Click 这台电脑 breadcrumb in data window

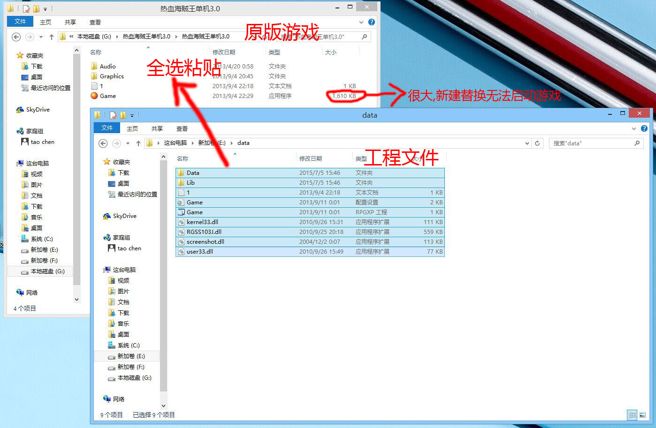coord(175,143)
